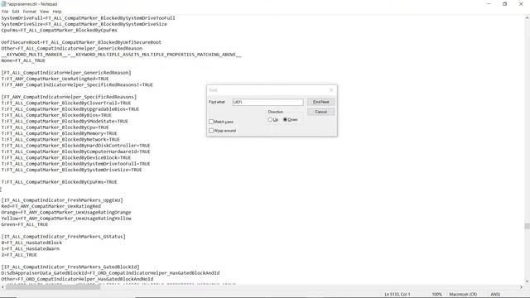Click the line Orange=FT_ANY_CompatMarker_UexUsageRatingOrange
The height and width of the screenshot is (298, 530).
click(66, 213)
